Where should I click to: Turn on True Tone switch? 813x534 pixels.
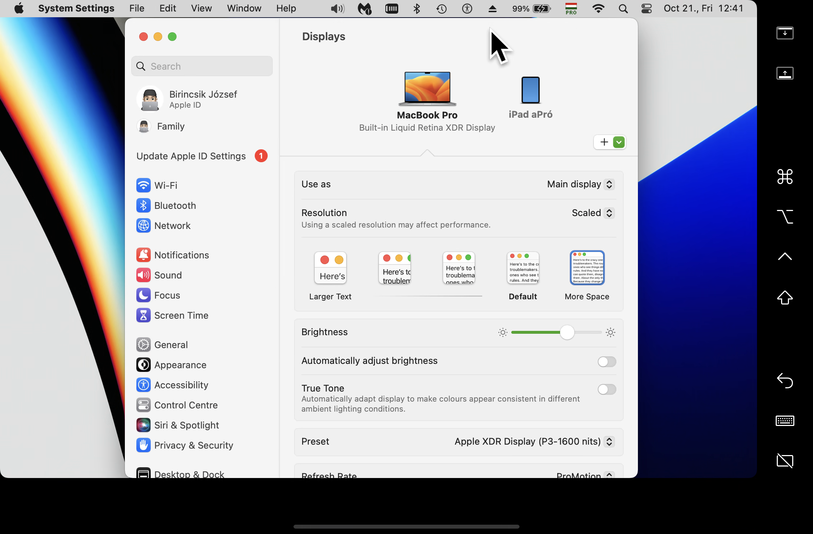click(607, 389)
